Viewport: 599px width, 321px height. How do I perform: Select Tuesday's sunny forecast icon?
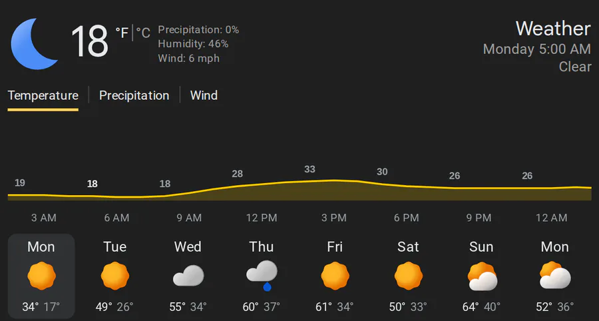point(114,275)
